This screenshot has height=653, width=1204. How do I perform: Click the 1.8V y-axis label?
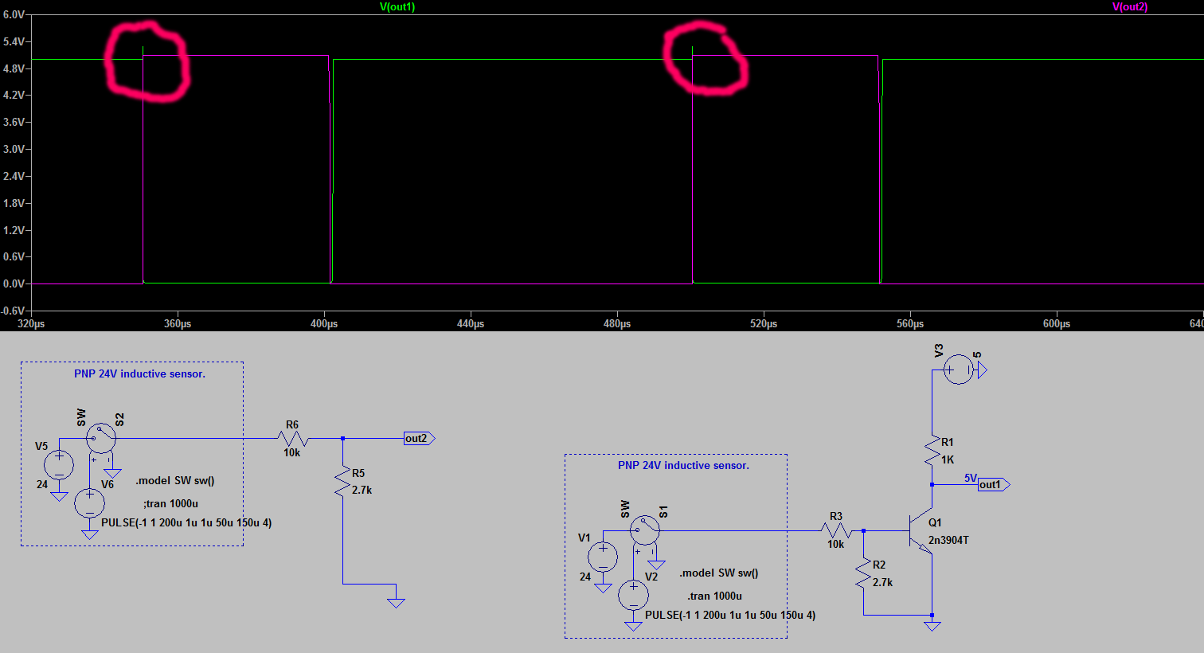click(14, 203)
